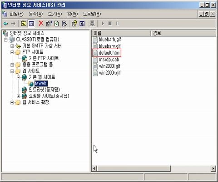218x182 pixels.
Task: Collapse the FTP 사이트 node
Action: point(12,52)
